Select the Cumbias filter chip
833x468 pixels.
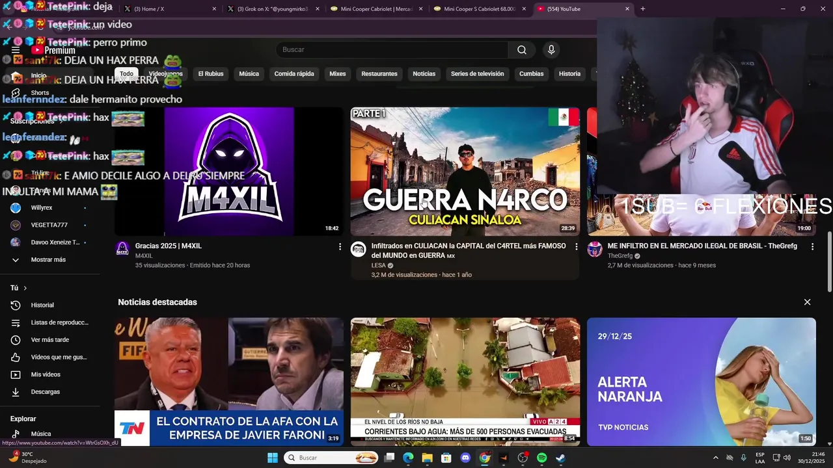531,74
